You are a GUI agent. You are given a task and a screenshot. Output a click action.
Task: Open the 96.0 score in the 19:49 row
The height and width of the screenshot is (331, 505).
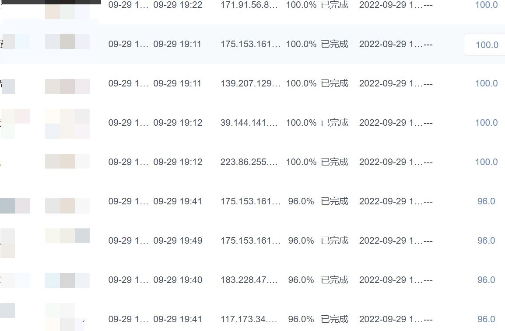point(486,241)
